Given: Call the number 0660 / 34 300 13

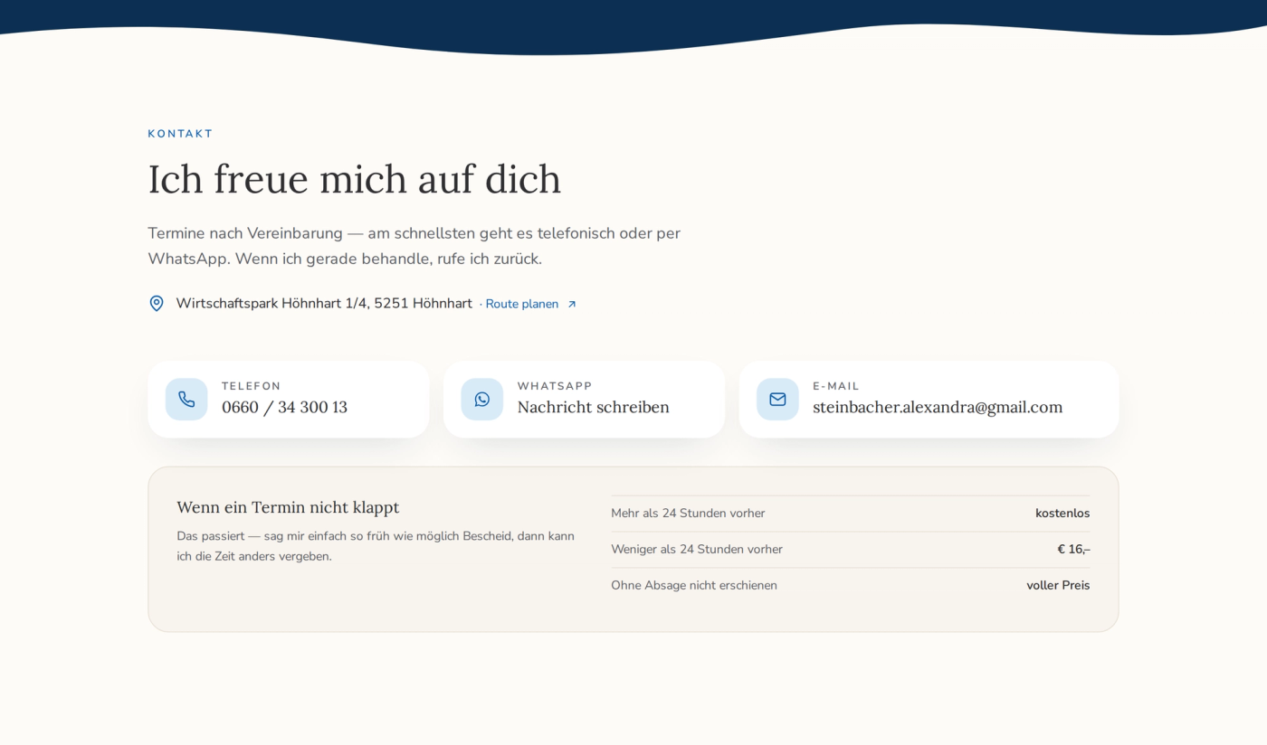Looking at the screenshot, I should [284, 407].
